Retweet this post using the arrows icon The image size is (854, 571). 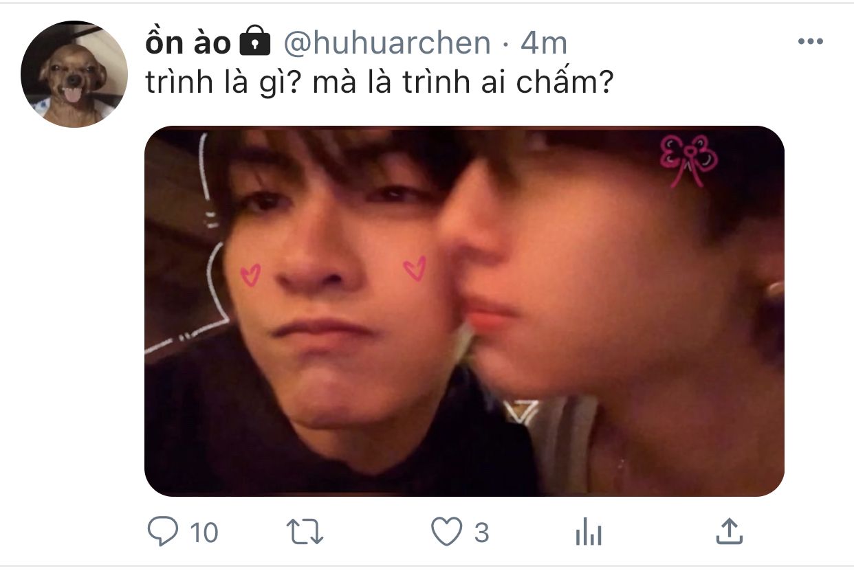(x=305, y=532)
